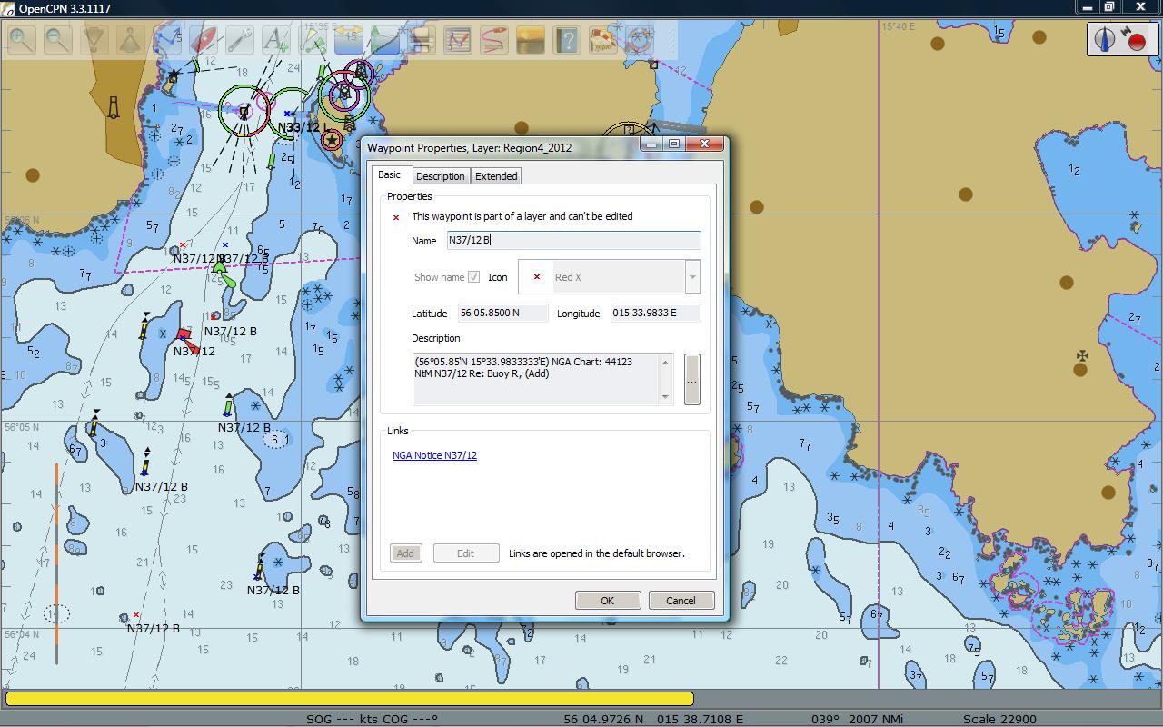This screenshot has height=727, width=1163.
Task: Open the Route Manager icon
Action: pyautogui.click(x=458, y=40)
